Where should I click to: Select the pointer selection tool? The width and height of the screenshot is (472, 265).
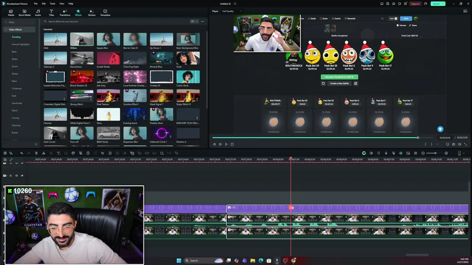pos(11,153)
